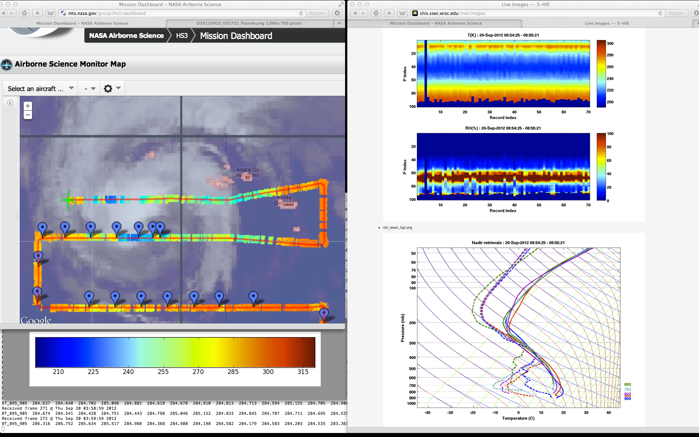This screenshot has height=437, width=699.
Task: Click home icon in left browser toolbar
Action: coord(24,13)
